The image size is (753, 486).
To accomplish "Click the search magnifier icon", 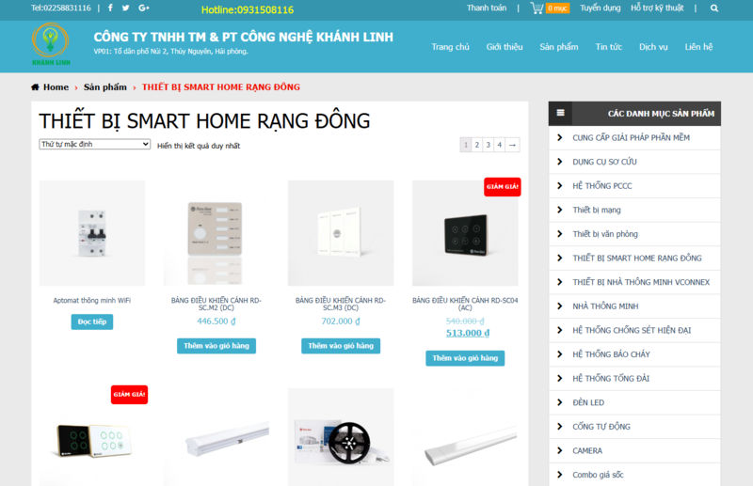I will [x=714, y=8].
